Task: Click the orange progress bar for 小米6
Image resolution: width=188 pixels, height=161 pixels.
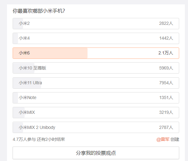Action: pos(50,53)
